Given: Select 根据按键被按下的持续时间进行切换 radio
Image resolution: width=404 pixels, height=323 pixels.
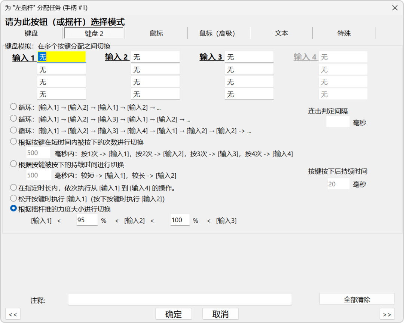Looking at the screenshot, I should [13, 164].
